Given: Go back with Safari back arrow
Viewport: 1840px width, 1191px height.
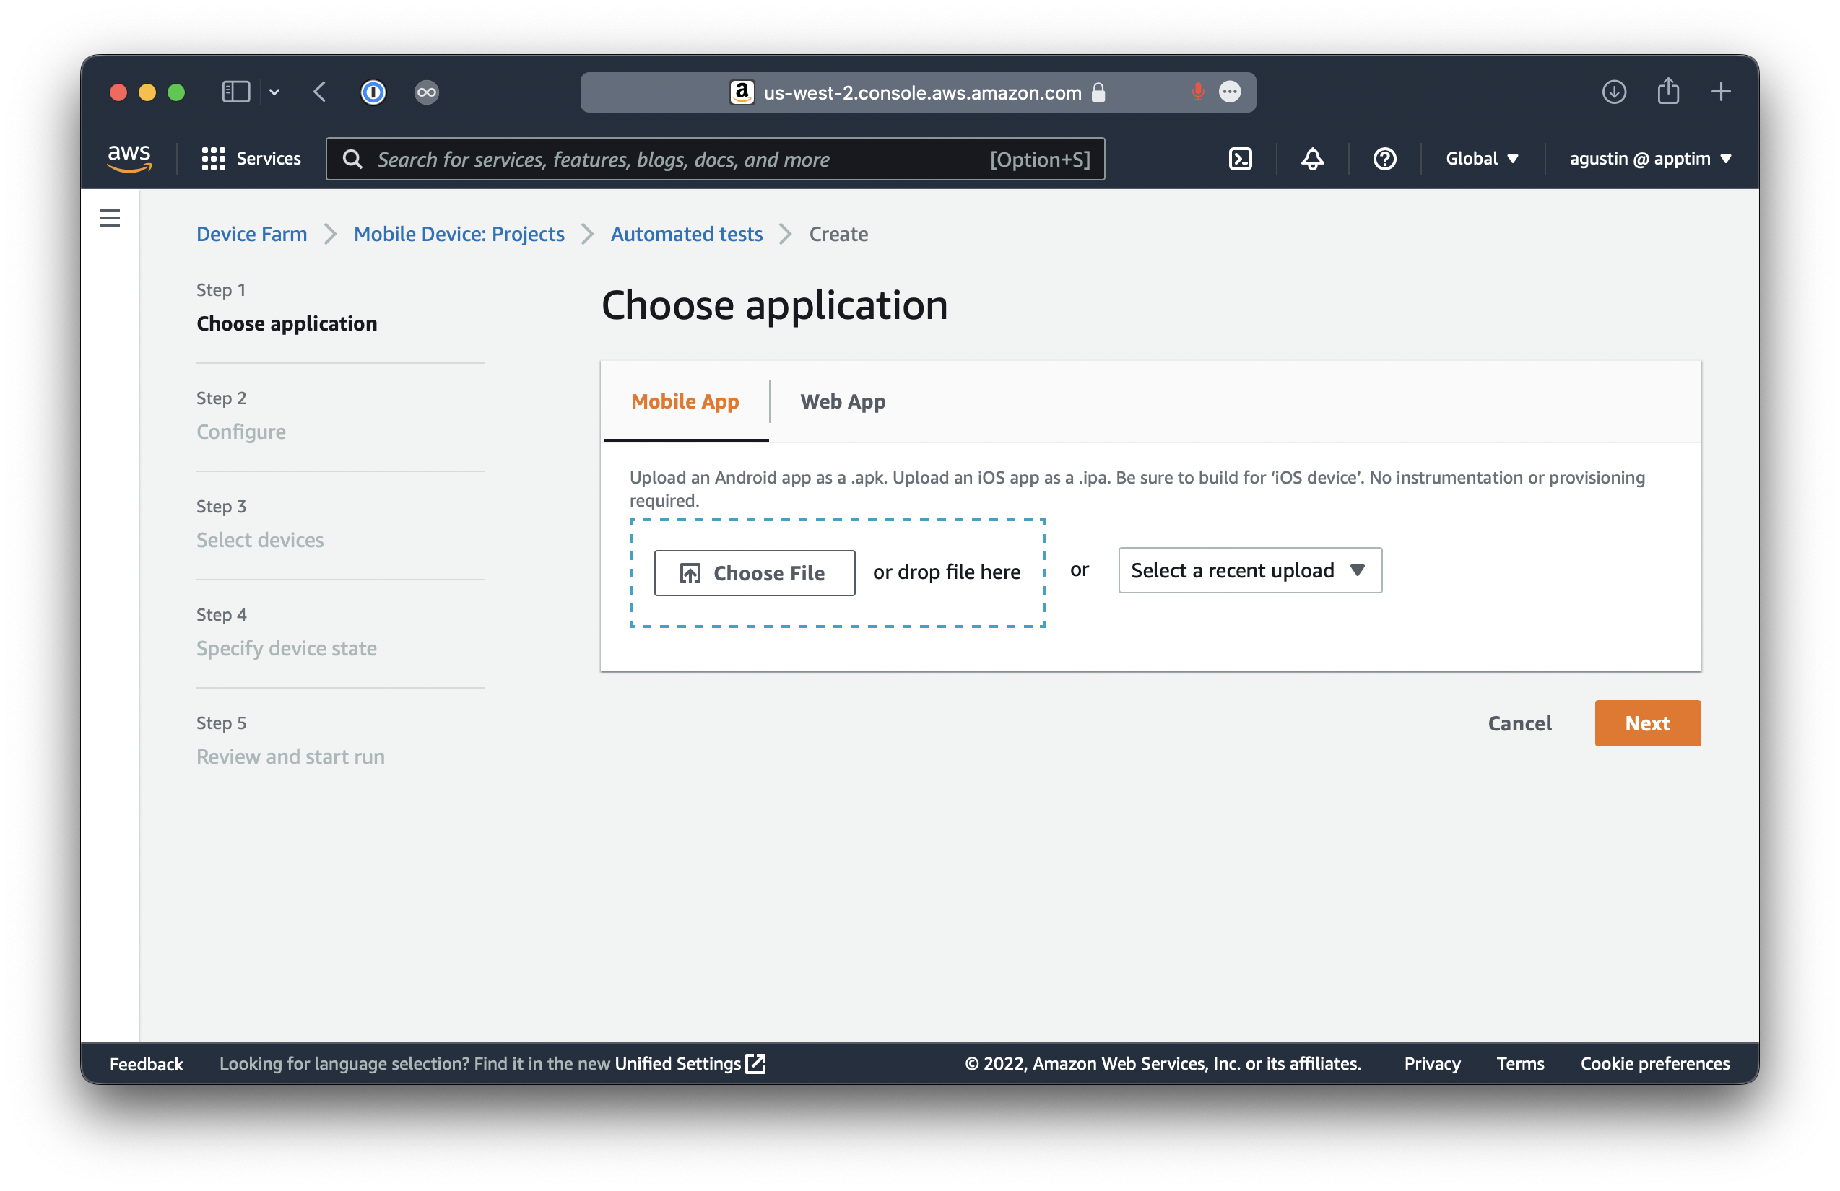Looking at the screenshot, I should [320, 92].
